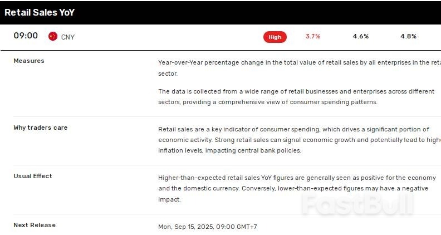Click the 'Higher-than-expected retail sales' paragraph
Viewport: 441px width, 235px height.
[297, 189]
